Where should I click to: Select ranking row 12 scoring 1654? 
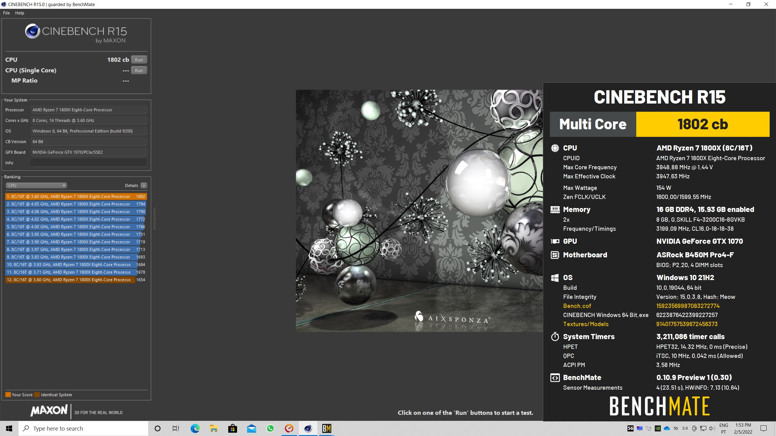[76, 280]
